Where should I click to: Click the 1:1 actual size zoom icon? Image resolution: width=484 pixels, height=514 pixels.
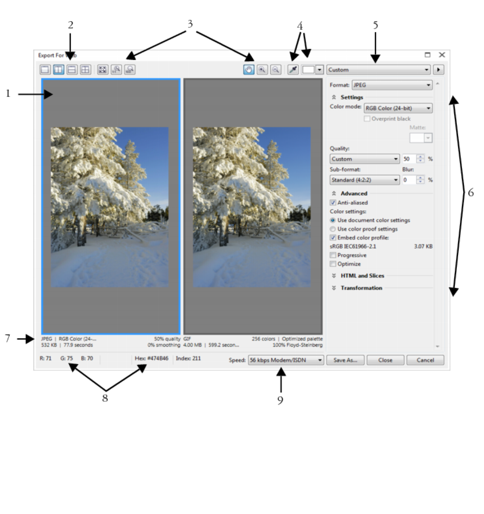tap(116, 70)
